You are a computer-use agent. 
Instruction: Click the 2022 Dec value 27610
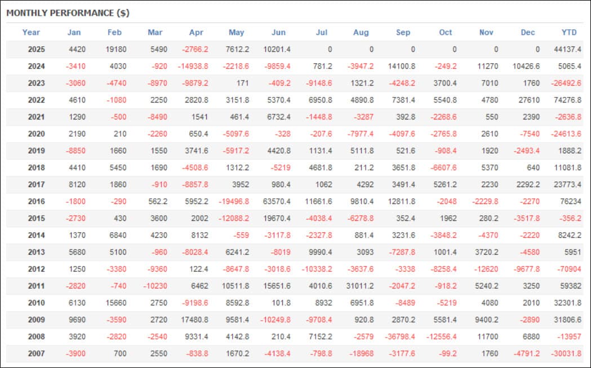tap(529, 100)
